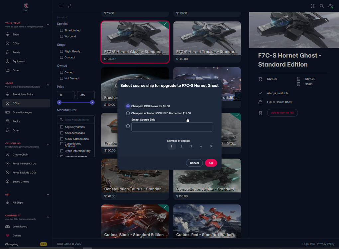Screen dimensions: 339x249
Task: Open Join Discord from sidebar
Action: (x=20, y=226)
